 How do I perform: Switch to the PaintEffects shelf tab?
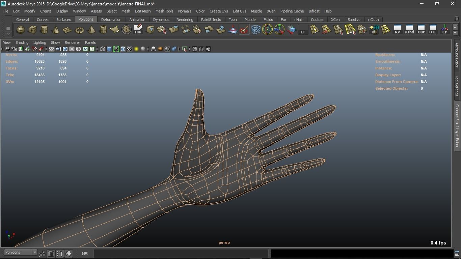(211, 20)
